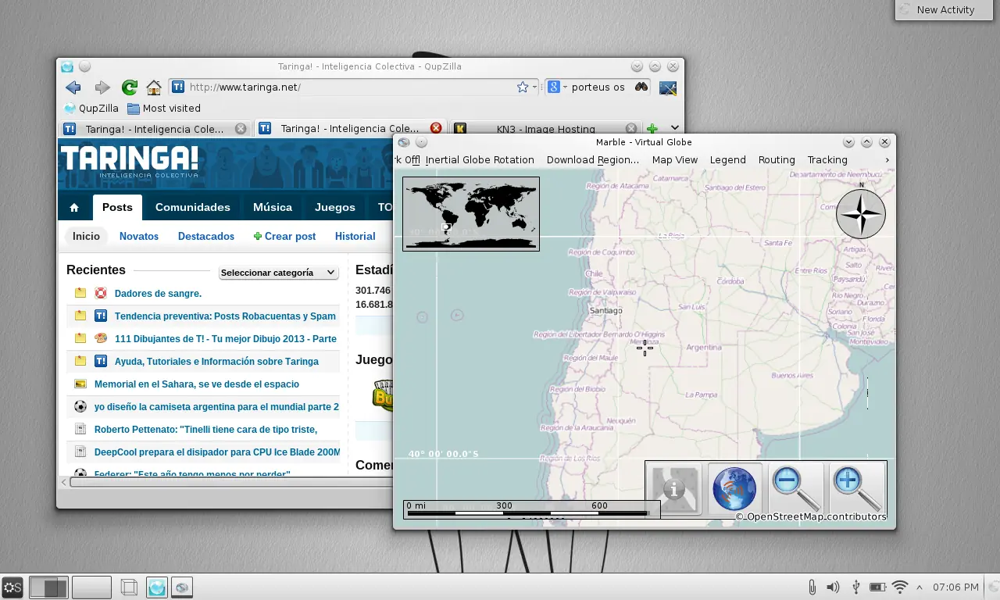Screen dimensions: 1000x600
Task: Open the '111 Dibujantes de T!' post
Action: point(226,339)
